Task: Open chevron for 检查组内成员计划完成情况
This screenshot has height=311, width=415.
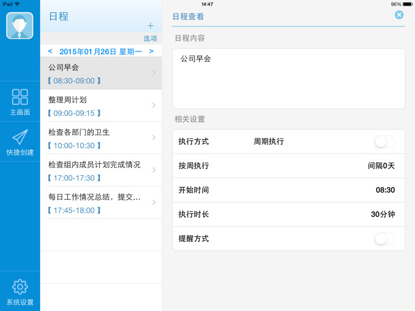Action: pyautogui.click(x=154, y=170)
